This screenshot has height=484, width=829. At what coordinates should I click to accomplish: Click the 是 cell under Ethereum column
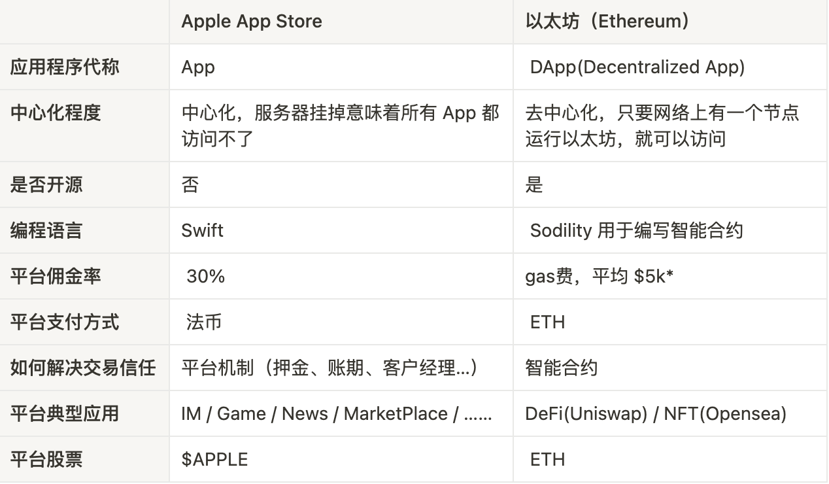pos(534,185)
